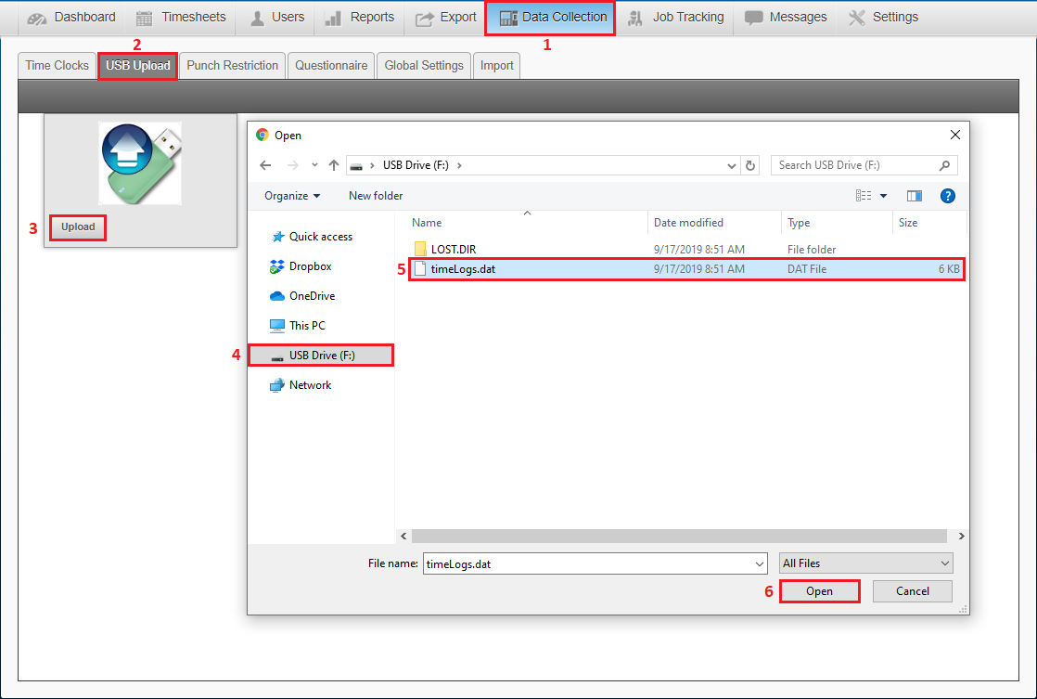The width and height of the screenshot is (1037, 699).
Task: Open Dropbox in navigation pane
Action: click(310, 266)
